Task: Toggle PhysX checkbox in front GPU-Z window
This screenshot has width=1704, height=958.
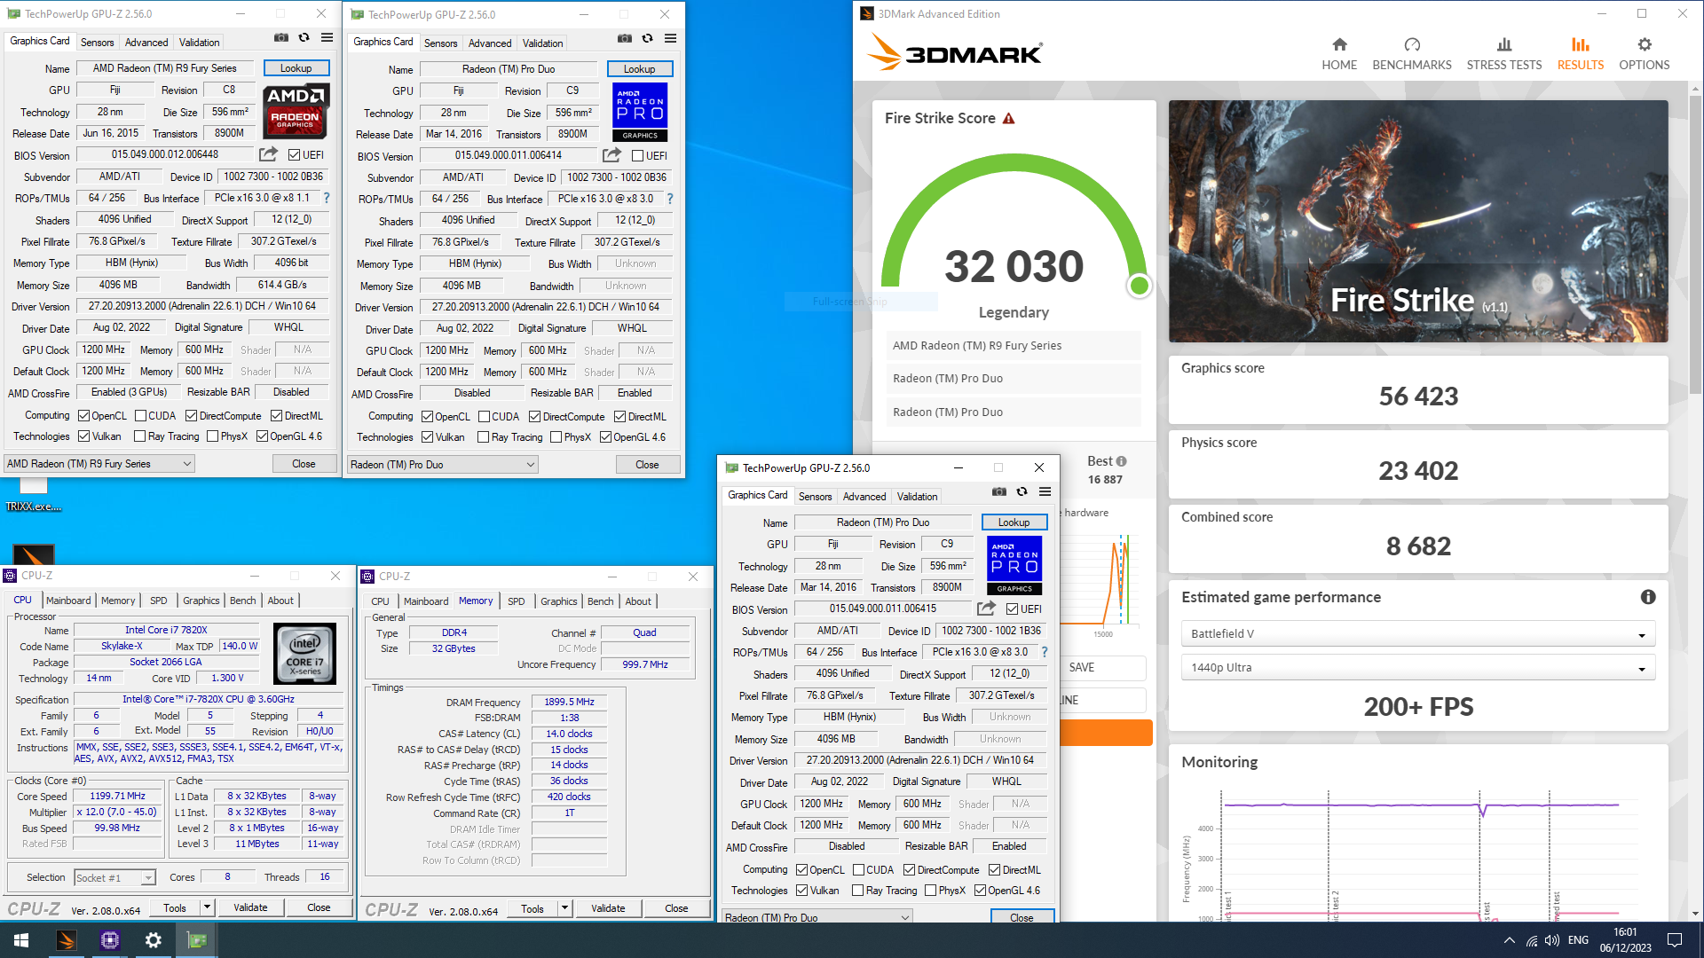Action: click(930, 891)
